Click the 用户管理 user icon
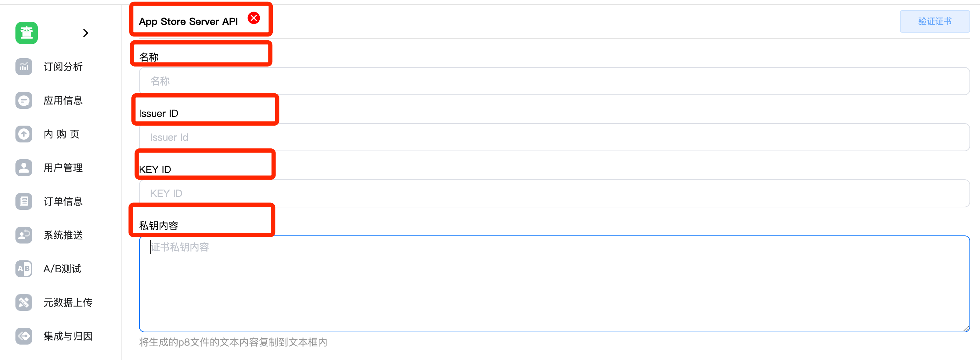 (24, 168)
